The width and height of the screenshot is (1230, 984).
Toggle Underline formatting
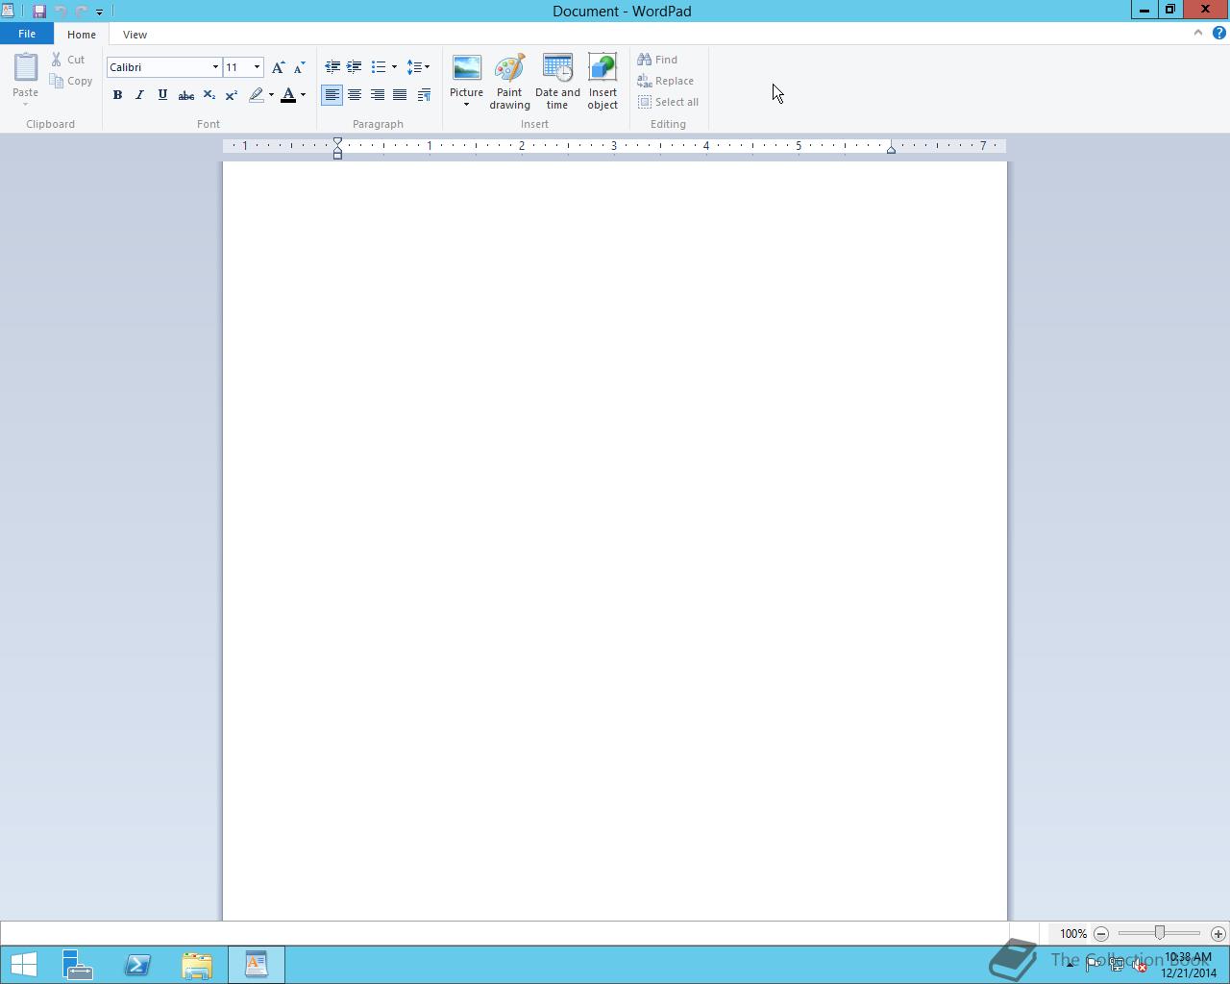162,95
